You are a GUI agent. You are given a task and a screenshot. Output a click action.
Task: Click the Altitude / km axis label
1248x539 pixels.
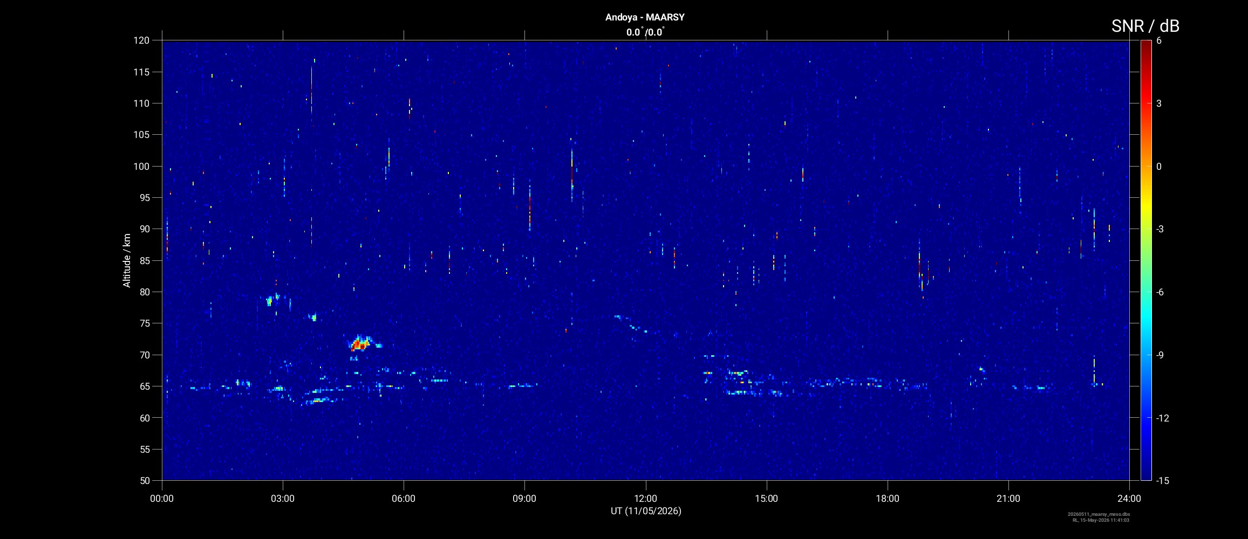tap(127, 260)
